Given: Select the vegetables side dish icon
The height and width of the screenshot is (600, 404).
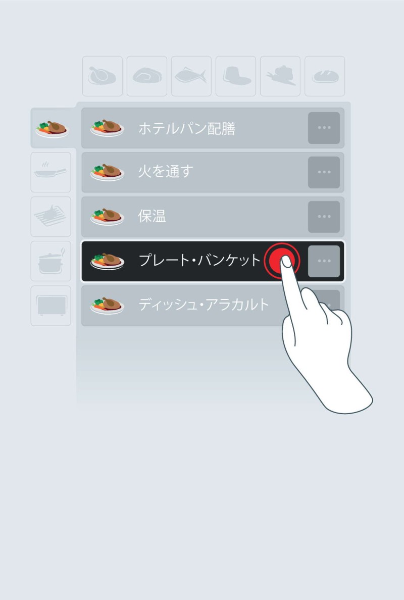Looking at the screenshot, I should point(280,76).
